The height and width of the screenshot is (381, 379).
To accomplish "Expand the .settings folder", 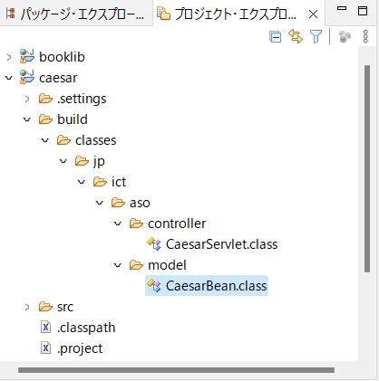I will (x=27, y=99).
